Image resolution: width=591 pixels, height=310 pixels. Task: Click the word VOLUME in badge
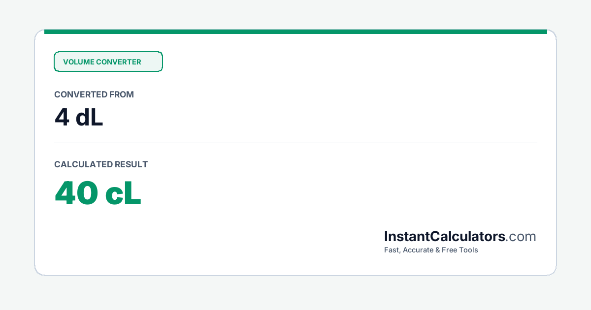78,62
